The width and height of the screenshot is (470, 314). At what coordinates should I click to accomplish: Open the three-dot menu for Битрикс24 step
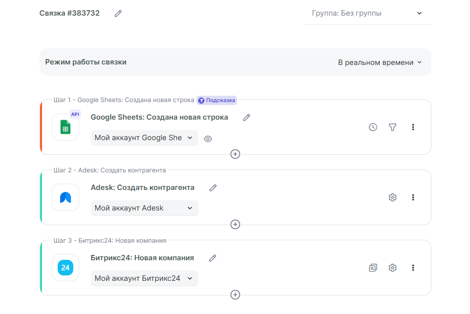pyautogui.click(x=413, y=268)
